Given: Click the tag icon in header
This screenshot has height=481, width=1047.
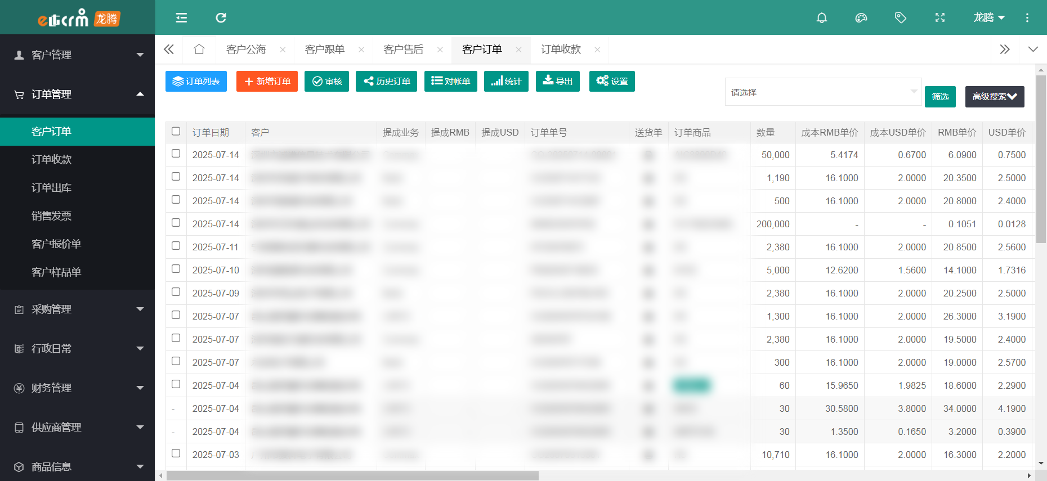Looking at the screenshot, I should point(900,18).
